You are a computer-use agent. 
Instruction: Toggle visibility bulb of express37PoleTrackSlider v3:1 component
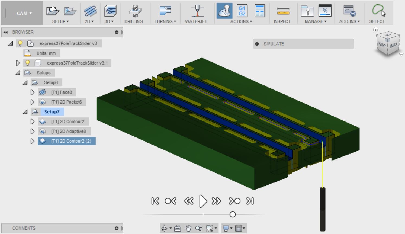click(x=27, y=63)
